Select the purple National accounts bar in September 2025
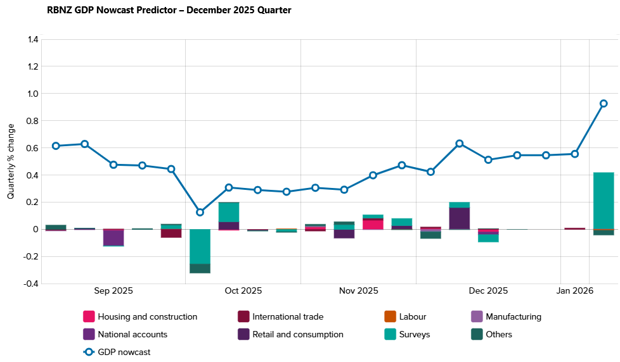620x362 pixels. tap(113, 237)
